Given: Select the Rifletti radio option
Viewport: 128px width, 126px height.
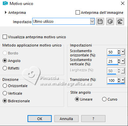Looking at the screenshot, I should click(x=5, y=68).
